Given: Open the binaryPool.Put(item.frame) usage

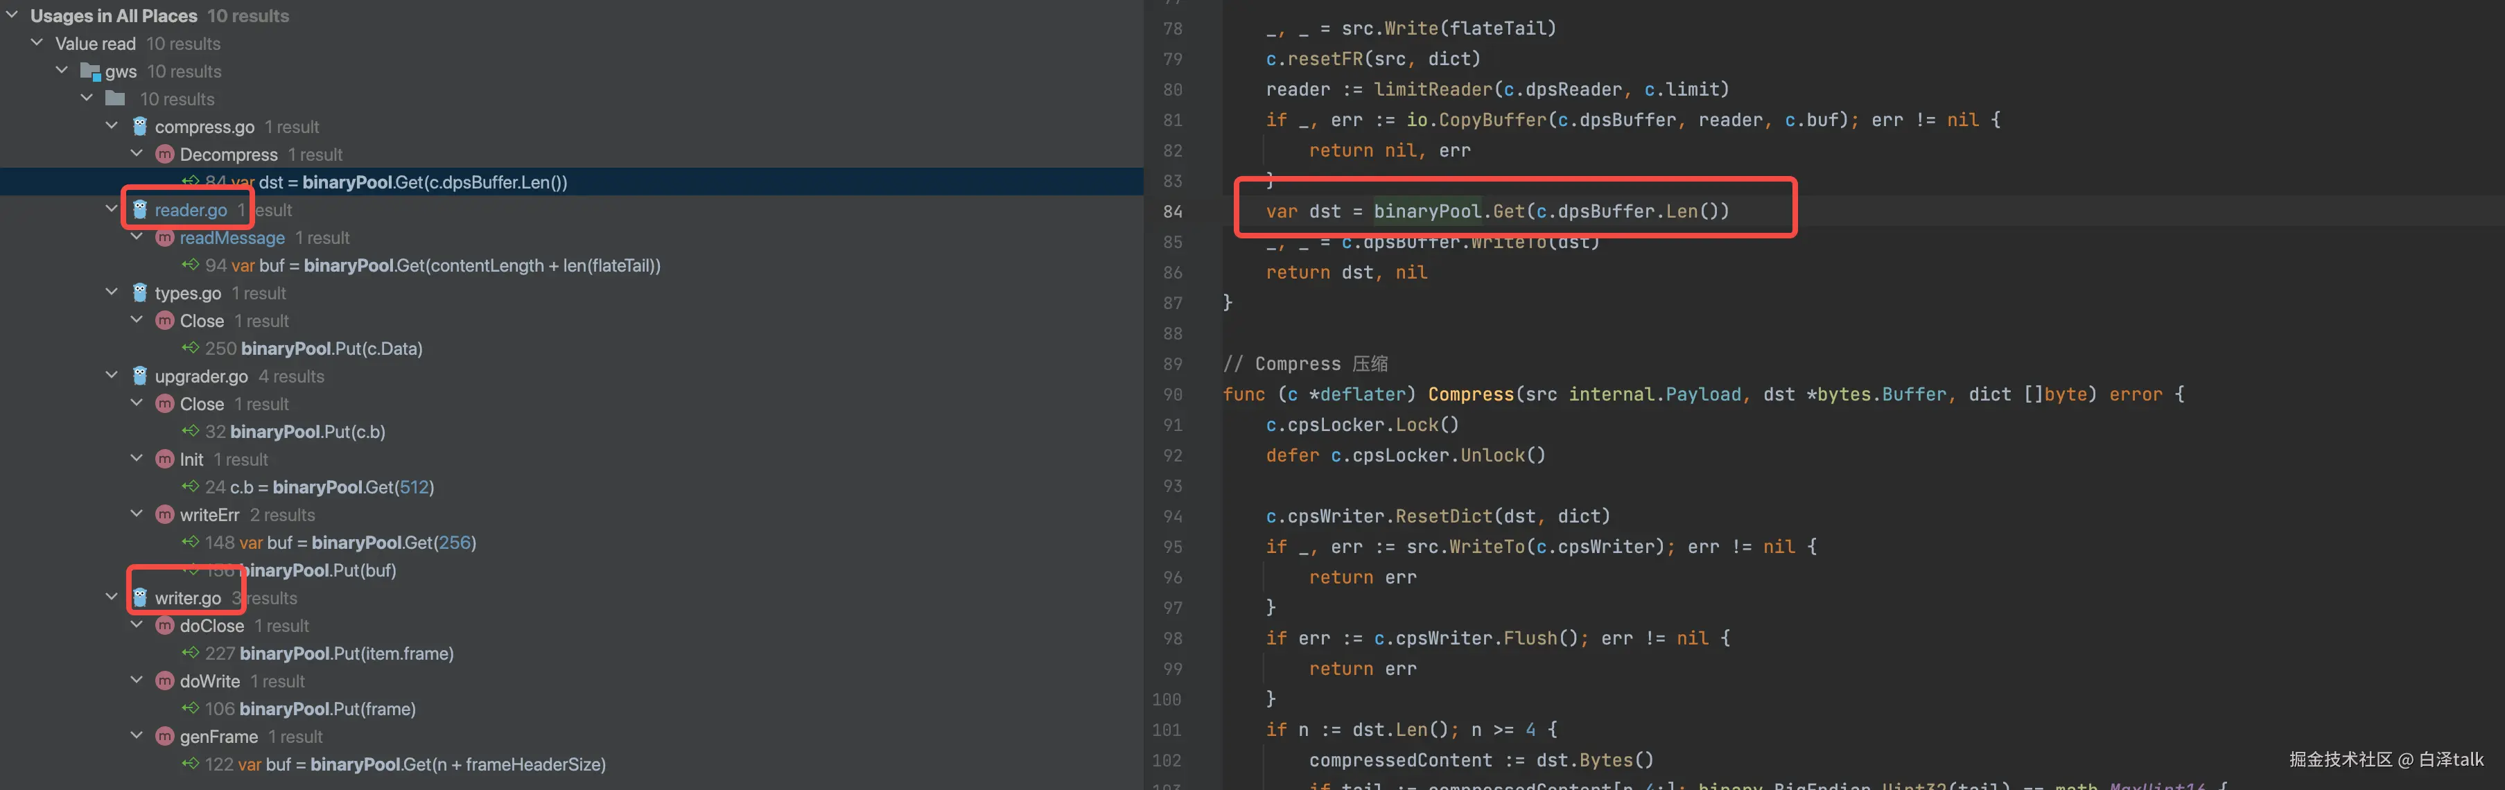Looking at the screenshot, I should 346,653.
